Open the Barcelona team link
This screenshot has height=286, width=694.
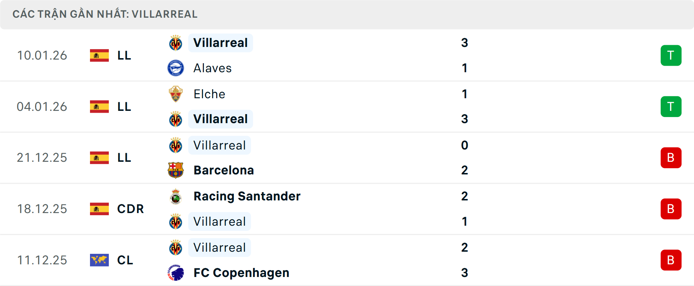click(224, 170)
